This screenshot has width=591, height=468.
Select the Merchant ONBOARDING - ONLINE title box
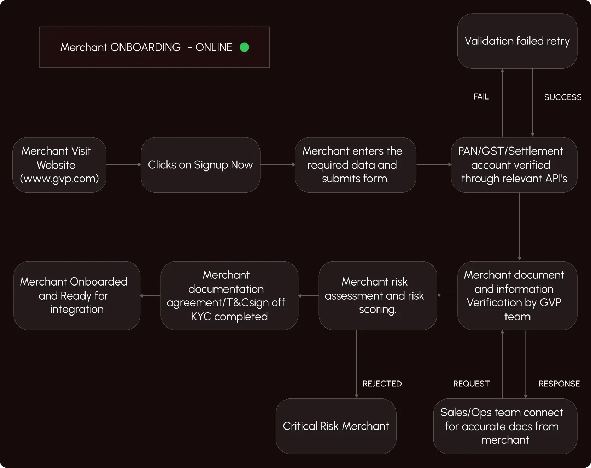pos(154,47)
